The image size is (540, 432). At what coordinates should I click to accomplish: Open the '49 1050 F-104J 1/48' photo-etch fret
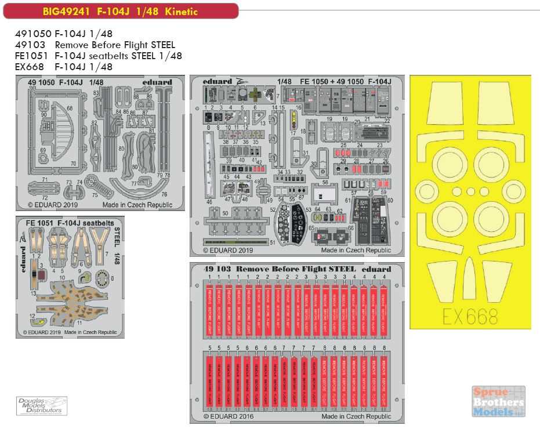(x=100, y=143)
